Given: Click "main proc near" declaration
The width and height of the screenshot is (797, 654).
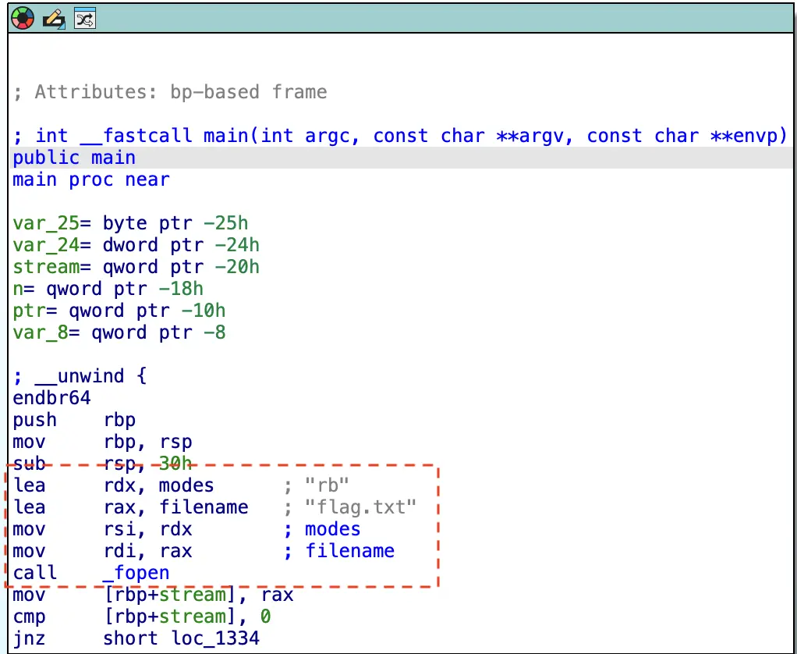Looking at the screenshot, I should (x=90, y=179).
